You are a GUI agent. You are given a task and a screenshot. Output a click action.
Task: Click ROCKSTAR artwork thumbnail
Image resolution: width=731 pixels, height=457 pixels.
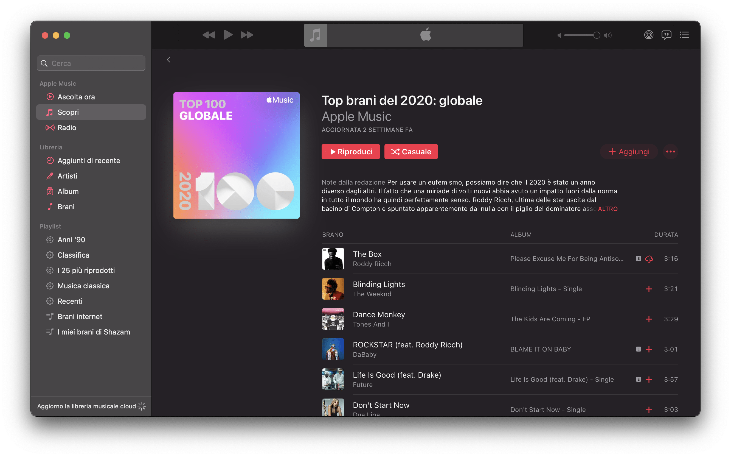pyautogui.click(x=333, y=349)
